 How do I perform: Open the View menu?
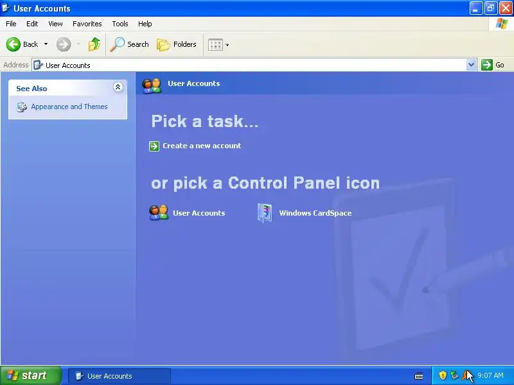coord(55,24)
